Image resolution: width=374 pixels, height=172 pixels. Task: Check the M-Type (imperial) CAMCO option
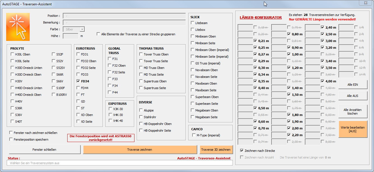194,135
